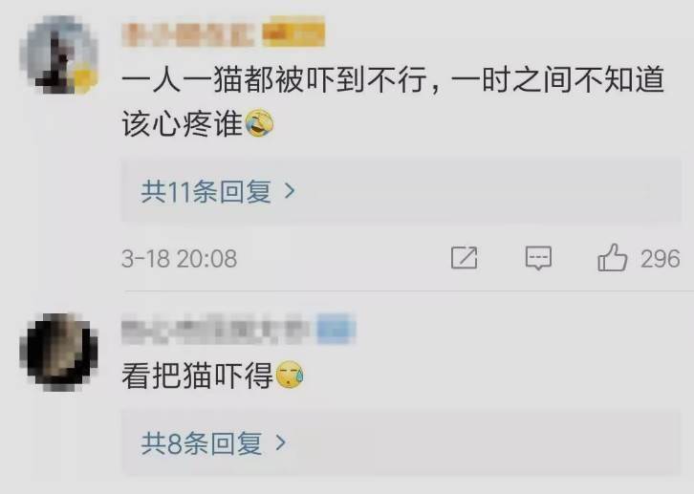Screen dimensions: 694x494
Task: Expand the chevron next to 共8条回复
Action: coord(281,442)
